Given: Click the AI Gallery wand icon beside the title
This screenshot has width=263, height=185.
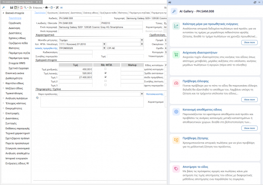Looking at the screenshot, I should tap(174, 11).
